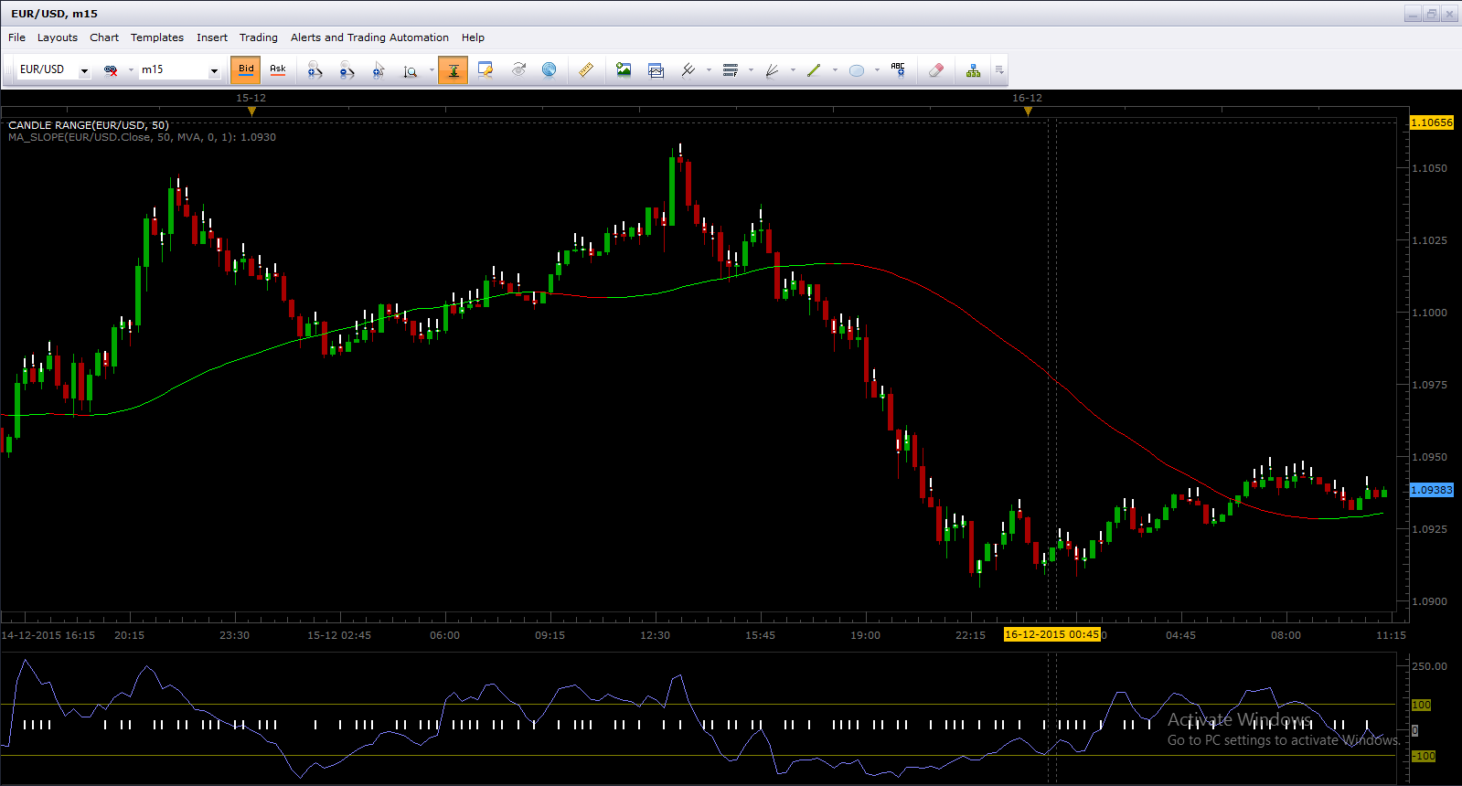Viewport: 1462px width, 786px height.
Task: Toggle the auto vertical scale button
Action: point(454,70)
